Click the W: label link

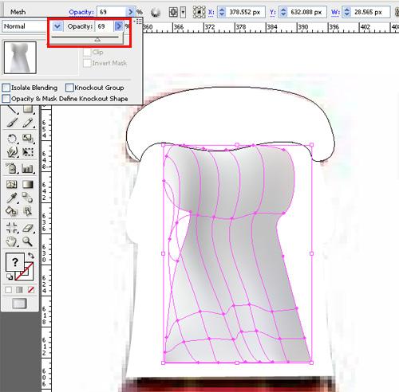(335, 12)
